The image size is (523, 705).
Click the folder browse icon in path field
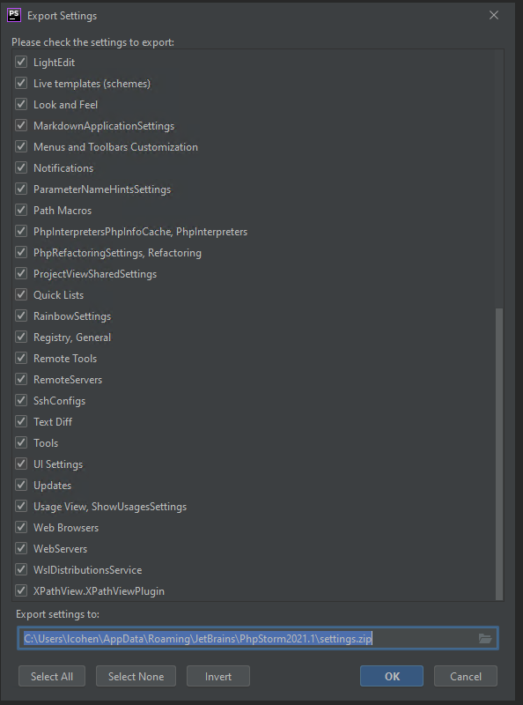485,638
